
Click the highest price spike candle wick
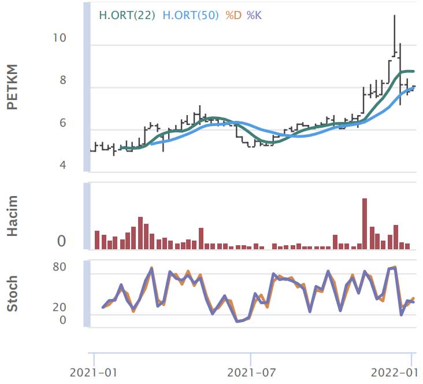pos(395,35)
